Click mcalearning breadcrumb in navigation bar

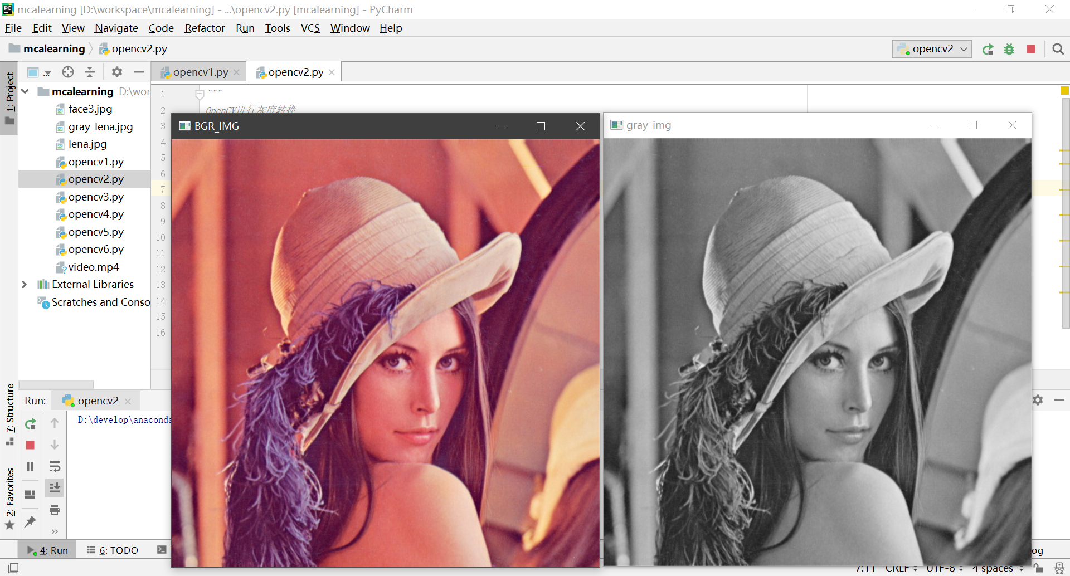[x=48, y=49]
